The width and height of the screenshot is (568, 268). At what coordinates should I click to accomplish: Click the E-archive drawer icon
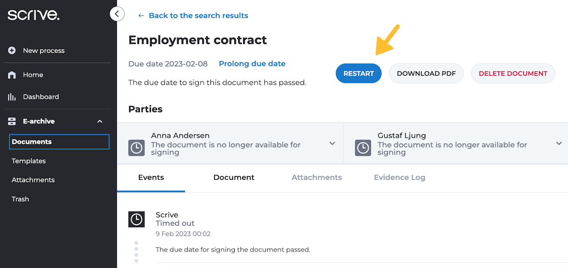[x=12, y=121]
